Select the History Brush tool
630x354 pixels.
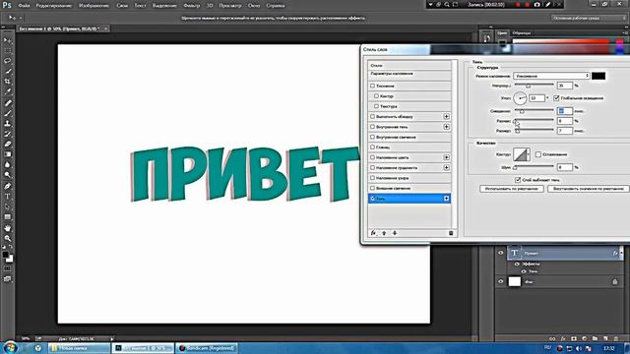[x=7, y=134]
